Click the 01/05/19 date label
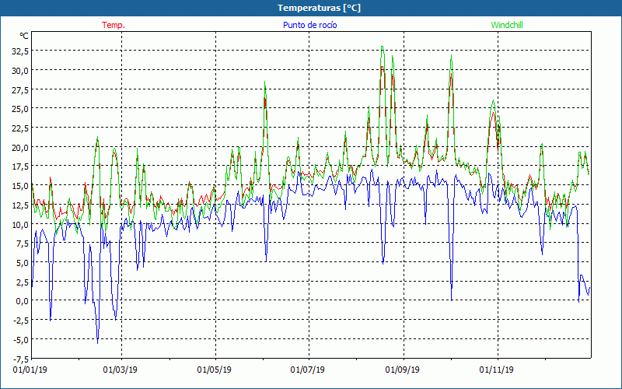This screenshot has height=389, width=622. click(215, 370)
